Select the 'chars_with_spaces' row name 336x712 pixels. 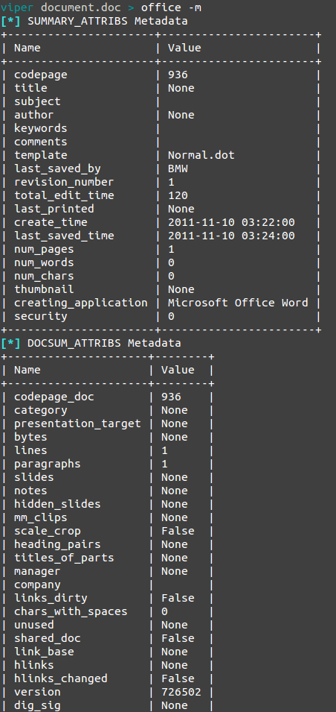(x=71, y=611)
